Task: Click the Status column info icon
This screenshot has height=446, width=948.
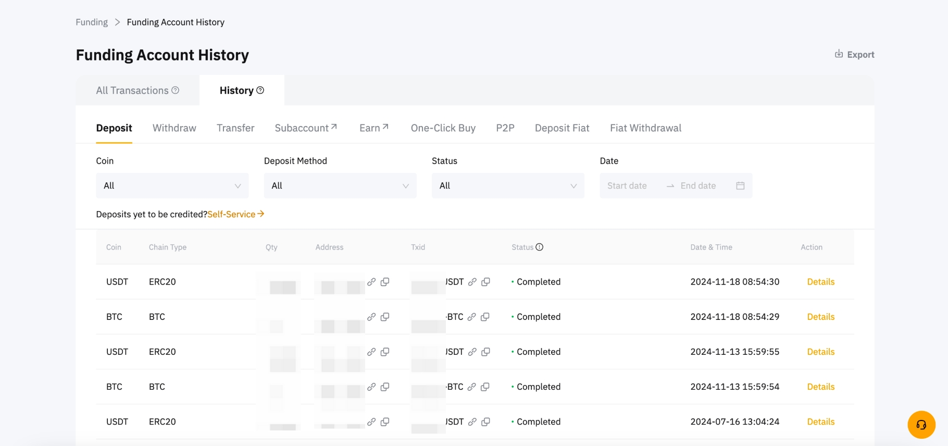Action: 539,247
